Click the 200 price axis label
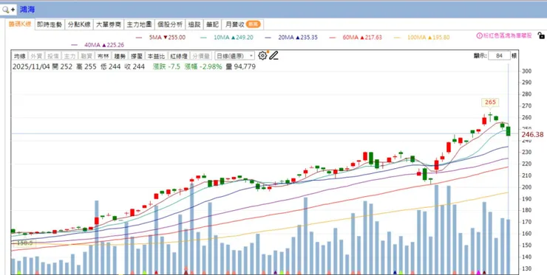The image size is (547, 275). (527, 187)
